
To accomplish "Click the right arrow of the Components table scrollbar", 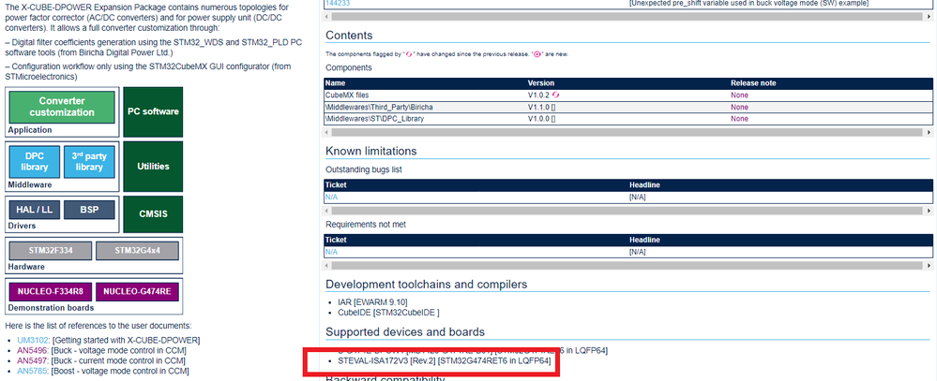I will click(929, 132).
